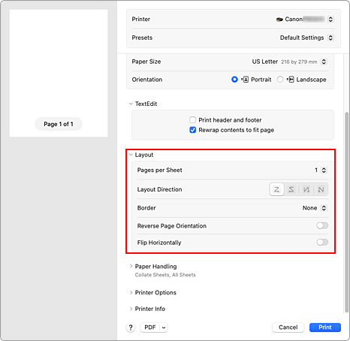The width and height of the screenshot is (350, 341).
Task: Open the Pages per Sheet dropdown
Action: click(x=321, y=170)
